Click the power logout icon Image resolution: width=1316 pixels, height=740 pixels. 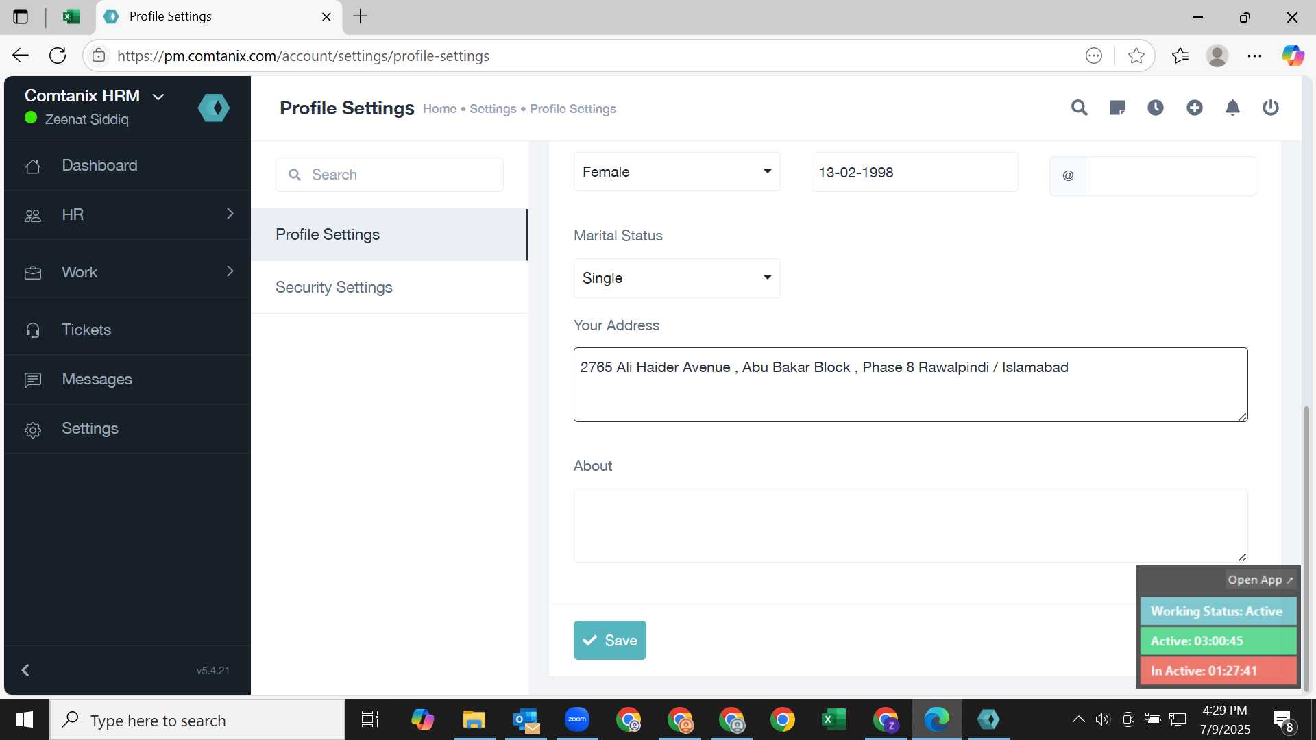click(x=1271, y=108)
